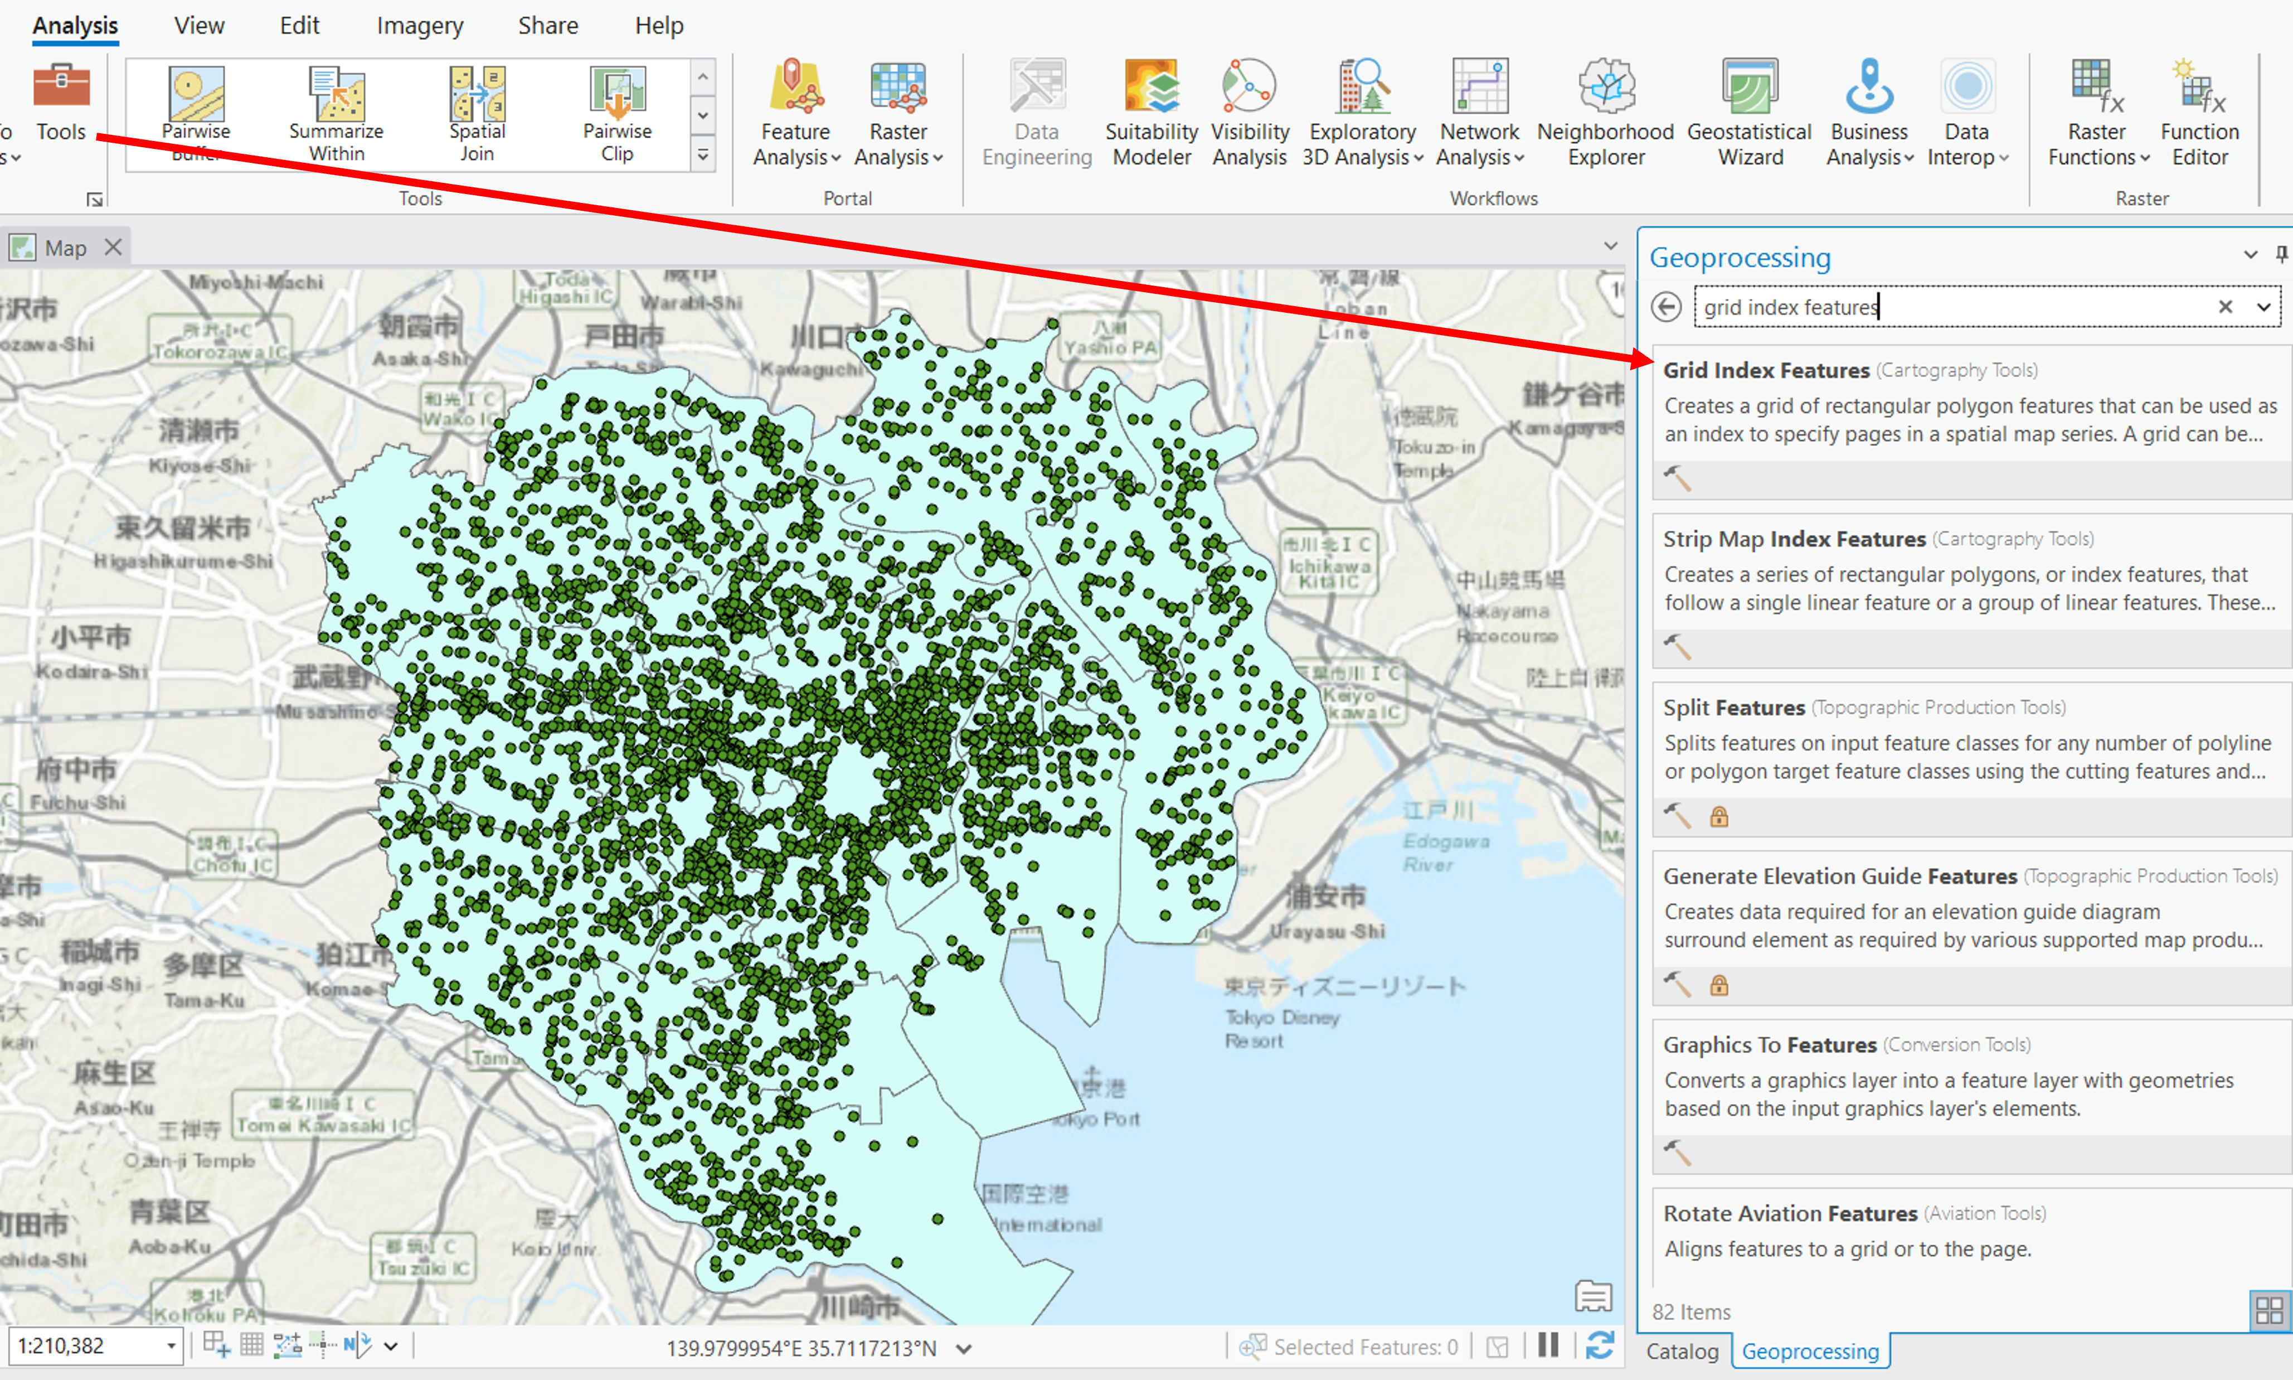Viewport: 2293px width, 1380px height.
Task: Pause map drawing
Action: pos(1548,1345)
